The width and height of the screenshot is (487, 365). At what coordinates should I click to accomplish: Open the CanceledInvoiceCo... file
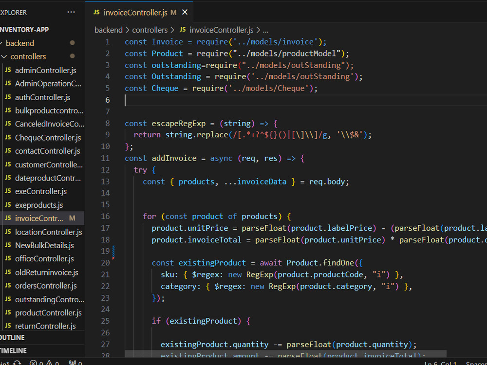[x=49, y=124]
